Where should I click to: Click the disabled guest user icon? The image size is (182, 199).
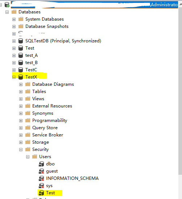41,171
